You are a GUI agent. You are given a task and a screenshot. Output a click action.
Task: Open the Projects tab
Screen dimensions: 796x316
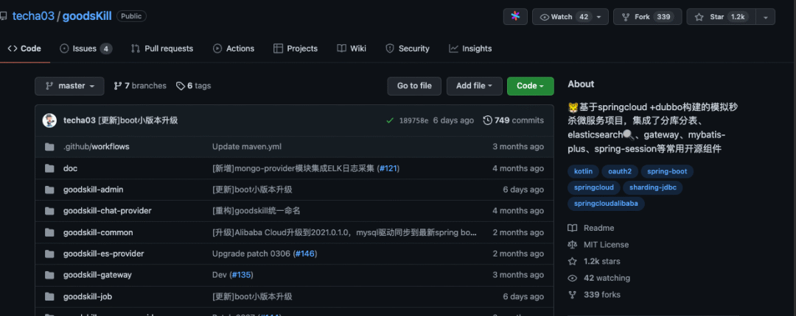coord(296,49)
